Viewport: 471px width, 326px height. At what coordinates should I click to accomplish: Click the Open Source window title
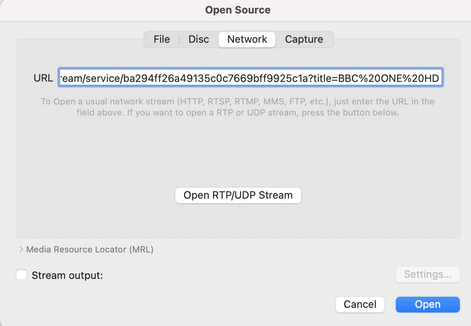tap(238, 10)
